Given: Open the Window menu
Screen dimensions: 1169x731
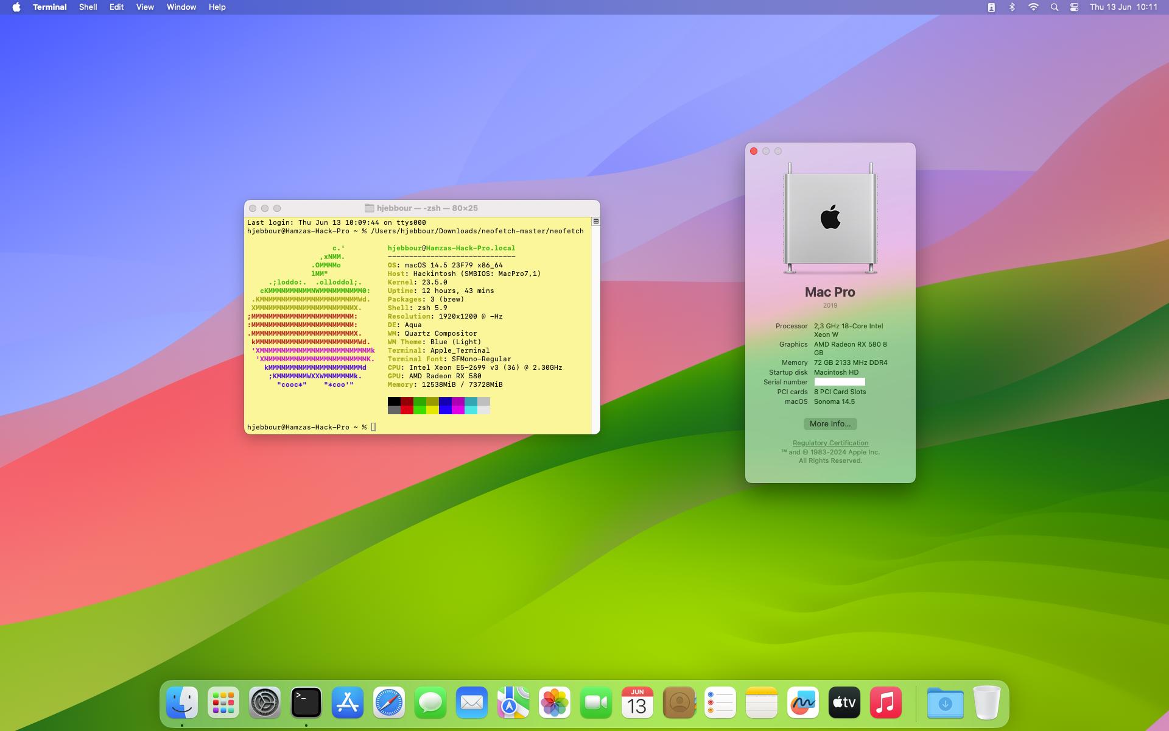Looking at the screenshot, I should coord(181,7).
